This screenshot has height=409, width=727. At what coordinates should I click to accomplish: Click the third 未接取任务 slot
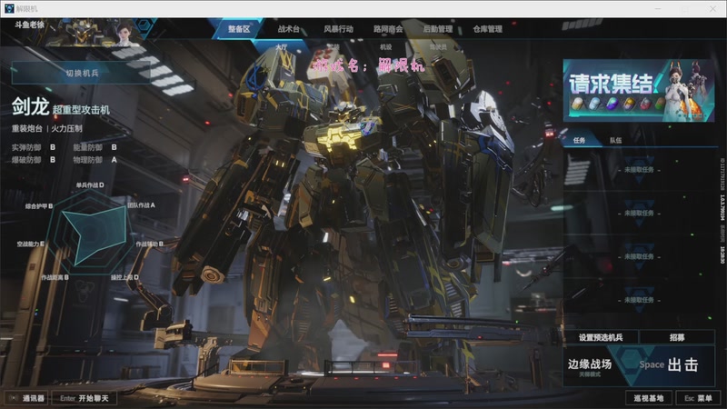(x=639, y=256)
